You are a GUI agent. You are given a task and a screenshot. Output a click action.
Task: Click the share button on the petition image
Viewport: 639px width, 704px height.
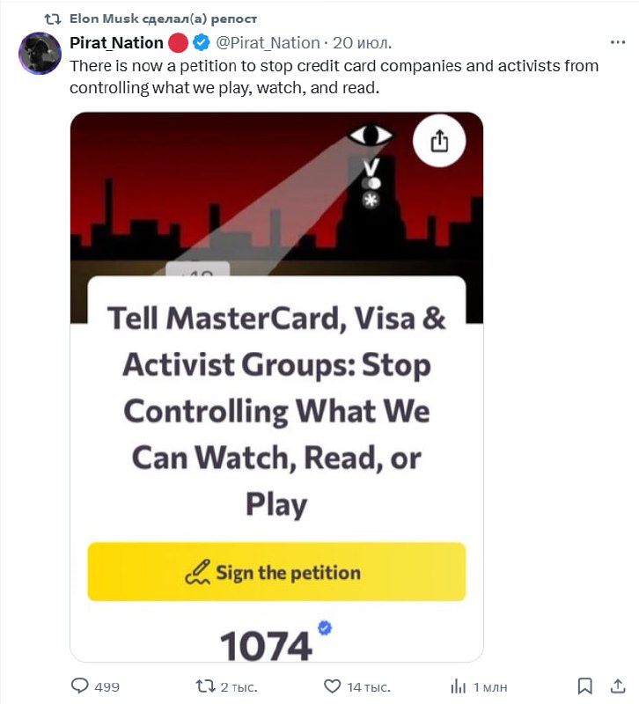tap(439, 141)
